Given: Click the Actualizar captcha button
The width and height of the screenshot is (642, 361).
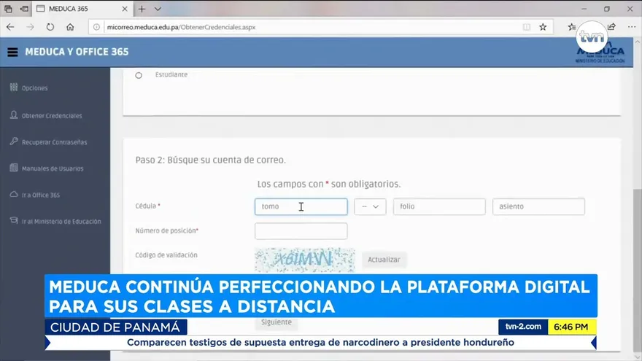Looking at the screenshot, I should pos(384,260).
